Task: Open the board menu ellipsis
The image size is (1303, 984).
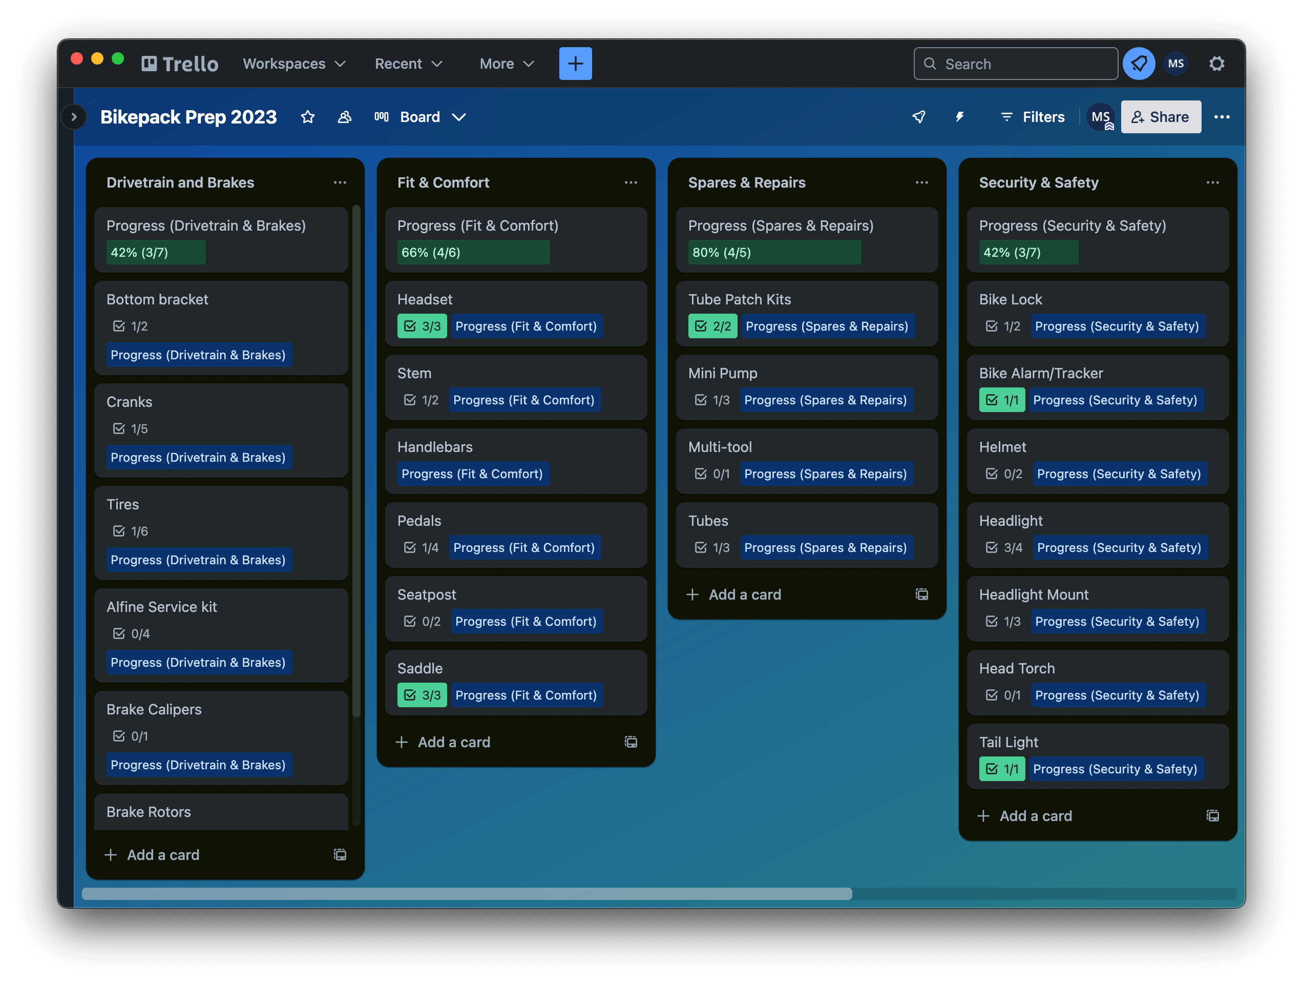Action: coord(1221,117)
